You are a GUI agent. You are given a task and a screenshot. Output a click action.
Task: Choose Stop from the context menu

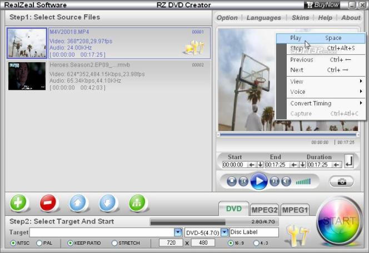point(326,48)
